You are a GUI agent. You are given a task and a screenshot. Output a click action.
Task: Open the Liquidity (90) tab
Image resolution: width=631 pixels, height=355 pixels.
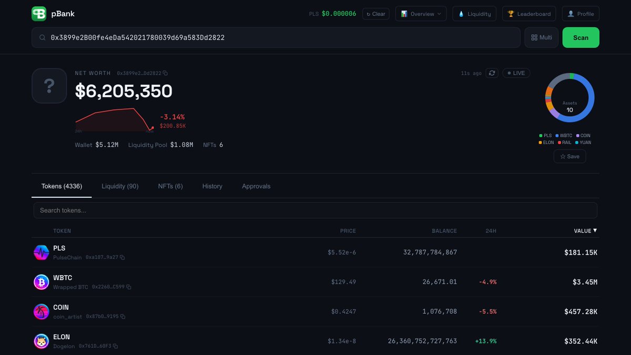click(120, 186)
